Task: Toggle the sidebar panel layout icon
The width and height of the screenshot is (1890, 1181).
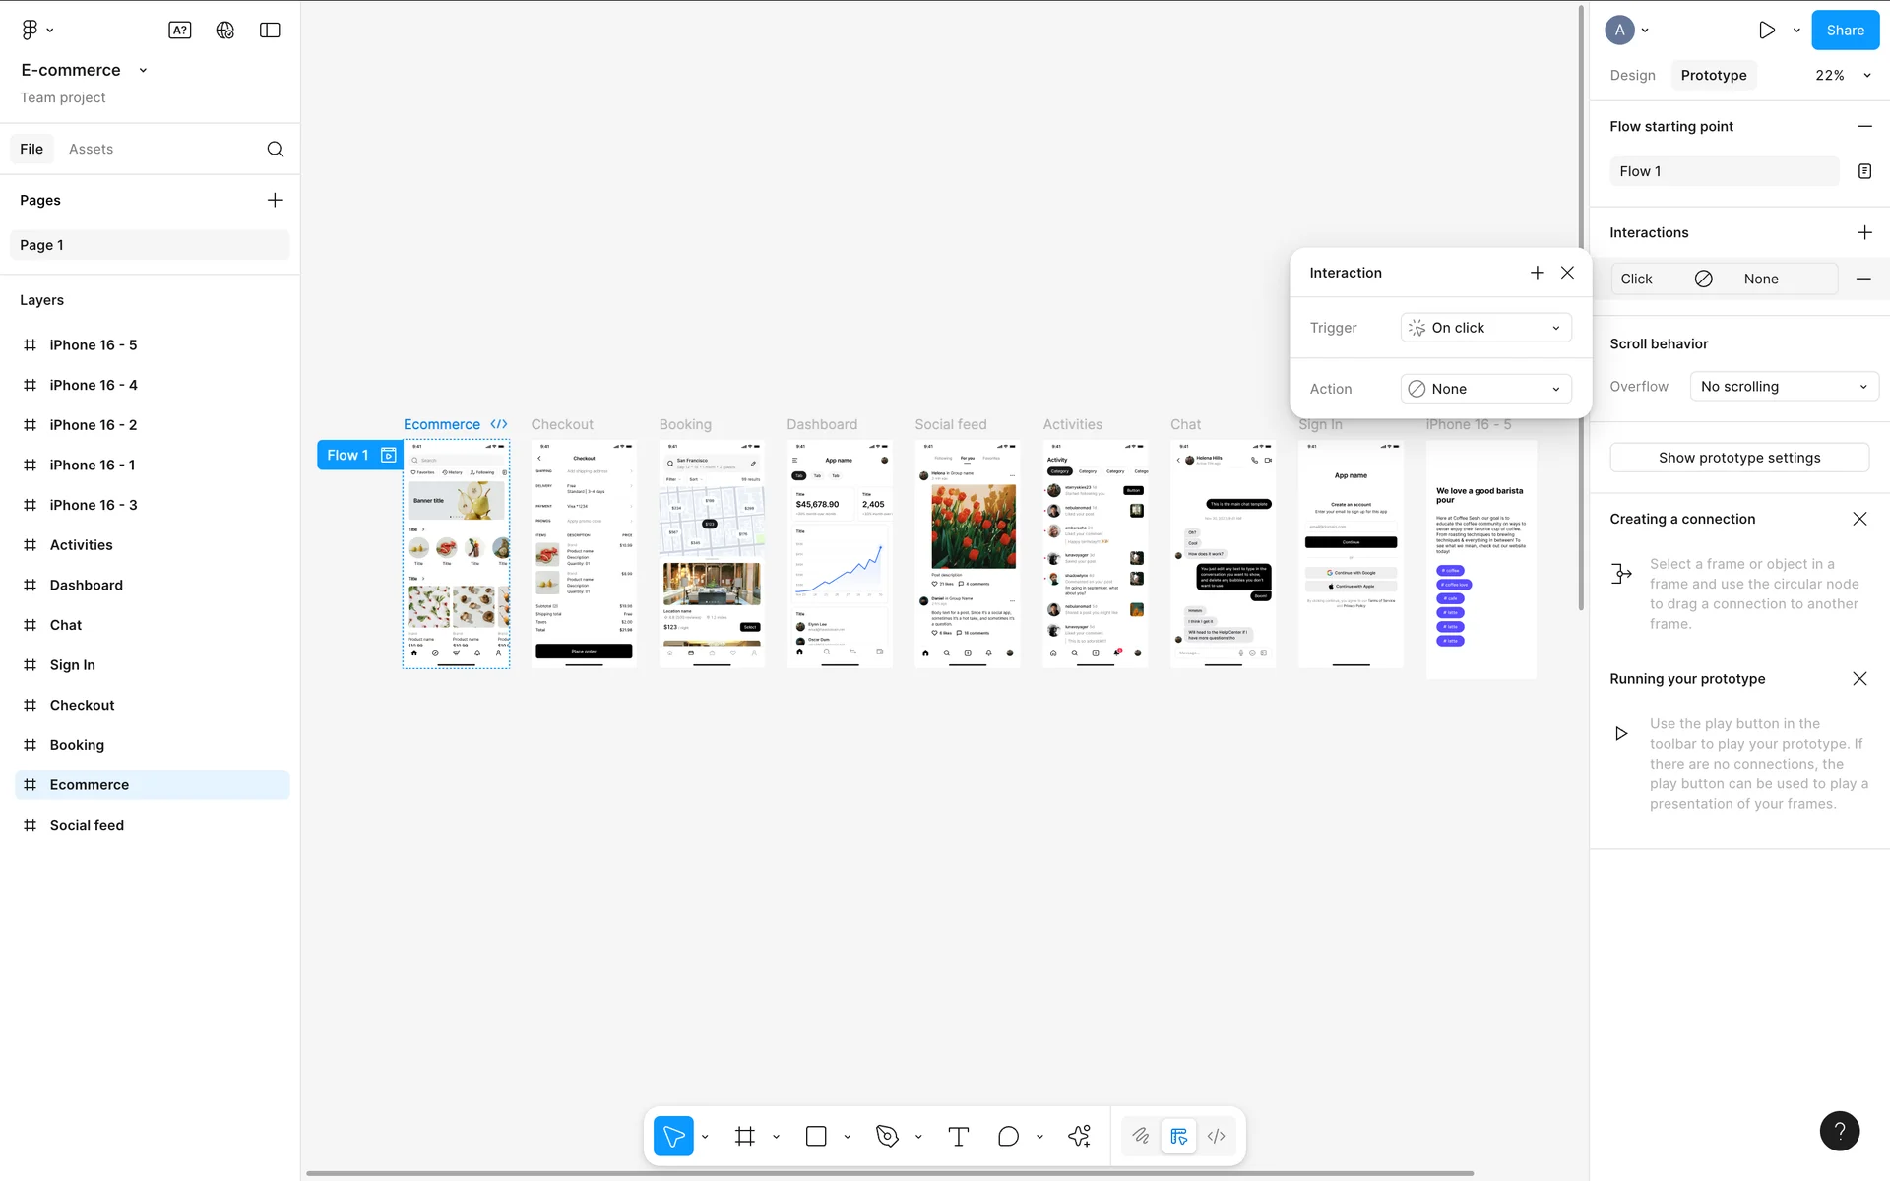Action: pos(270,31)
